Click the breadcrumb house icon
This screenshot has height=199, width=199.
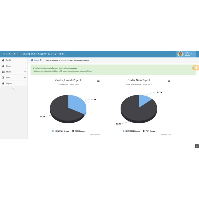(x=32, y=60)
